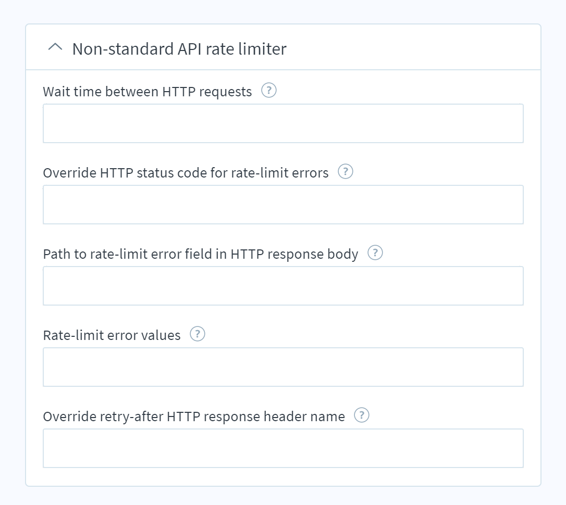The height and width of the screenshot is (505, 566).
Task: Click the Override HTTP status code input box
Action: 283,205
